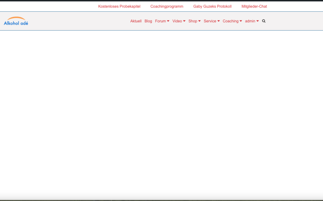Expand the arrow beside Shop
This screenshot has height=201, width=323.
[x=199, y=21]
